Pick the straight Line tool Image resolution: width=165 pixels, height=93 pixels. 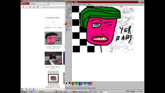(x=67, y=20)
